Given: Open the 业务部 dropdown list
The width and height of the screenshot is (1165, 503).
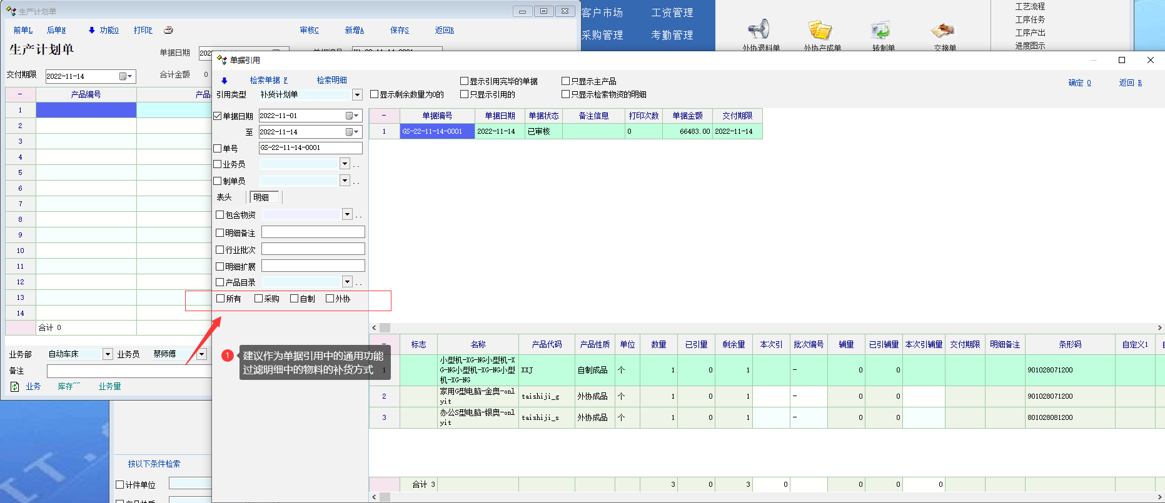Looking at the screenshot, I should (108, 354).
